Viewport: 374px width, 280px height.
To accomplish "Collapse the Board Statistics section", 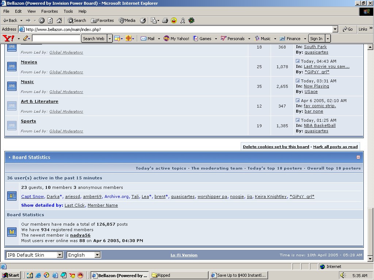I will (358, 157).
